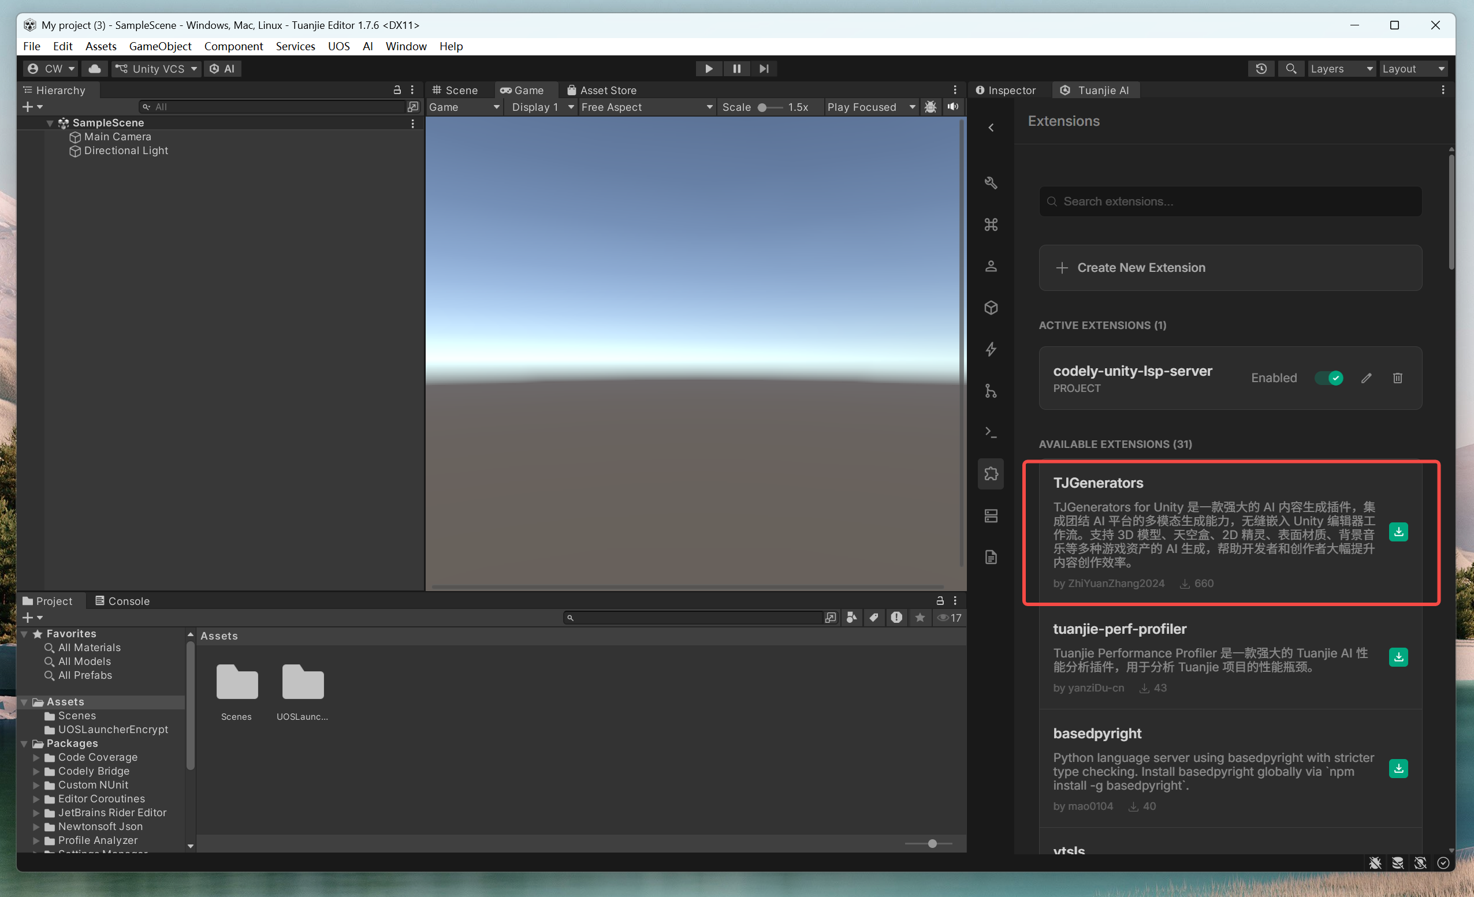Click the Search by Label tag icon
Screen dimensions: 1474x897
[x=874, y=618]
